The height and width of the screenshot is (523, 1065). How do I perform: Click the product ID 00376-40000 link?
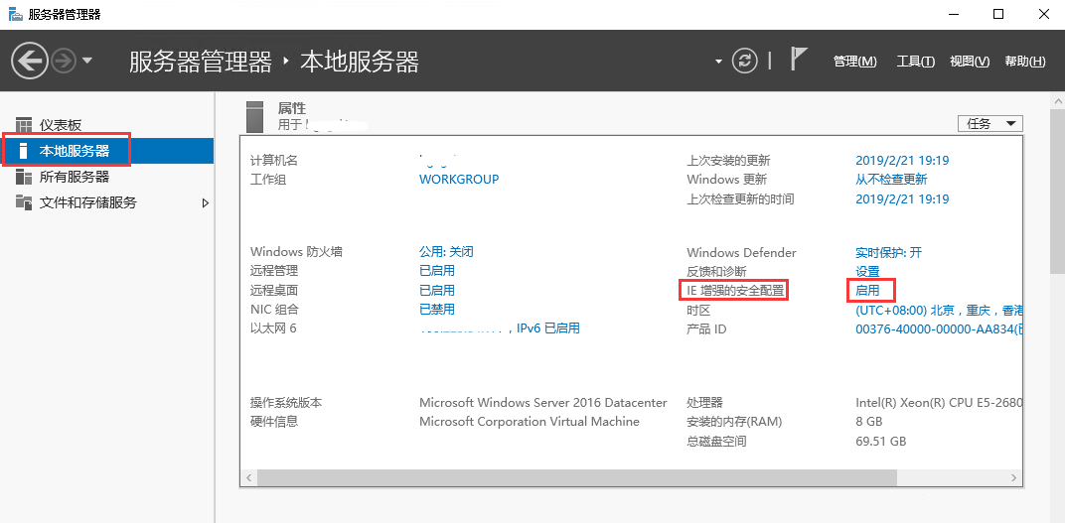point(939,329)
